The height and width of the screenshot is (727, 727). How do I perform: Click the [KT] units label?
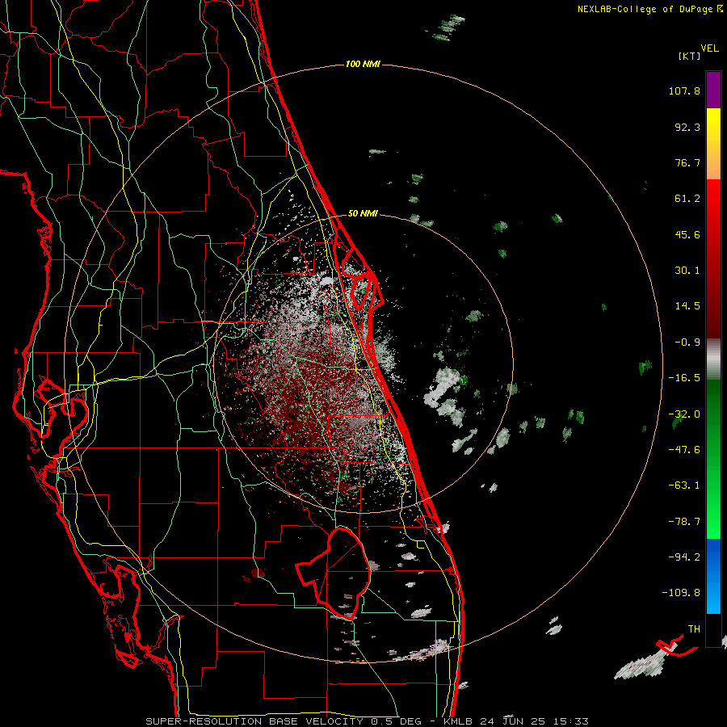point(689,56)
